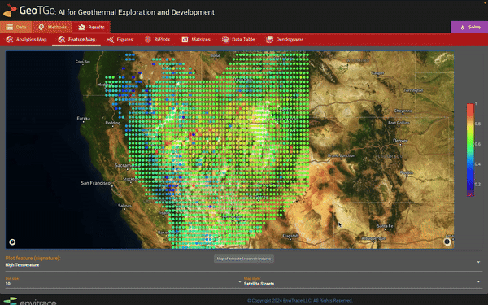
Task: Switch to the Methods tab
Action: (52, 27)
